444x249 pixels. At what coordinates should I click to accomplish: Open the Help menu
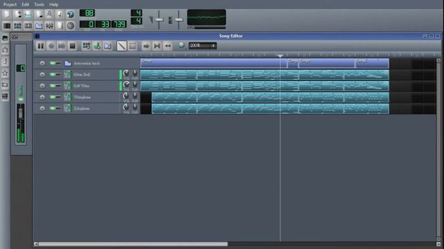coord(53,5)
